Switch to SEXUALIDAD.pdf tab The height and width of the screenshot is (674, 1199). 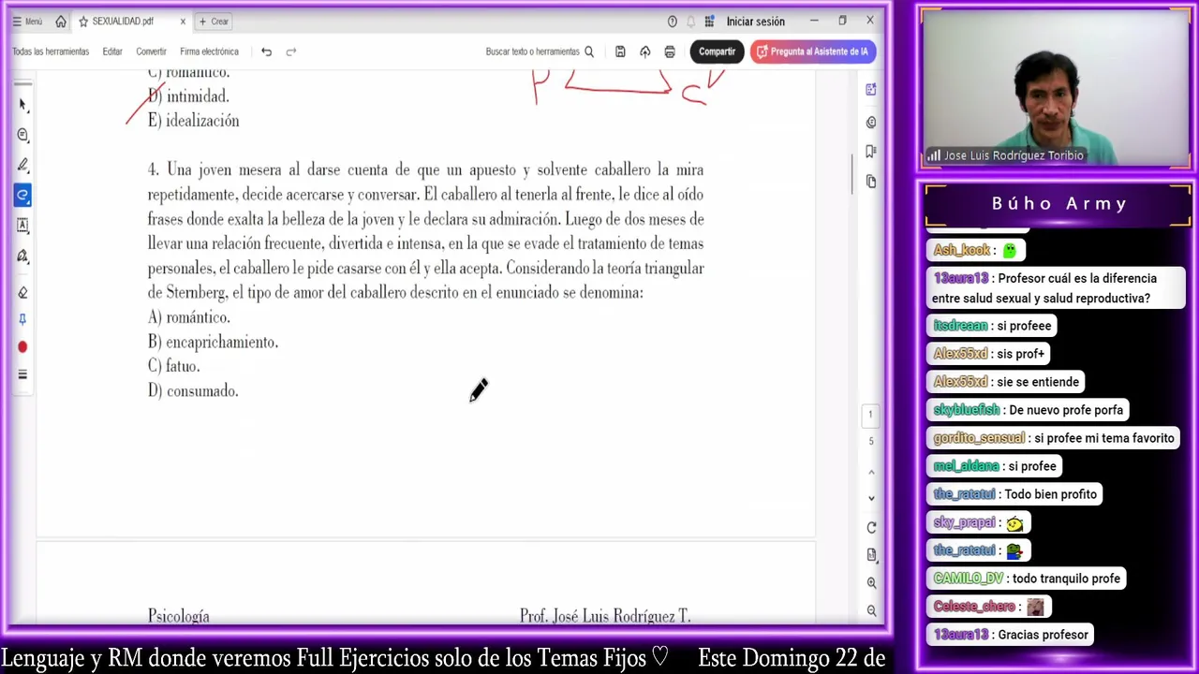(123, 22)
